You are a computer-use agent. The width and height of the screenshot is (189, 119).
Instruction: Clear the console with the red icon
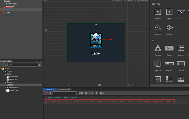coord(46,93)
